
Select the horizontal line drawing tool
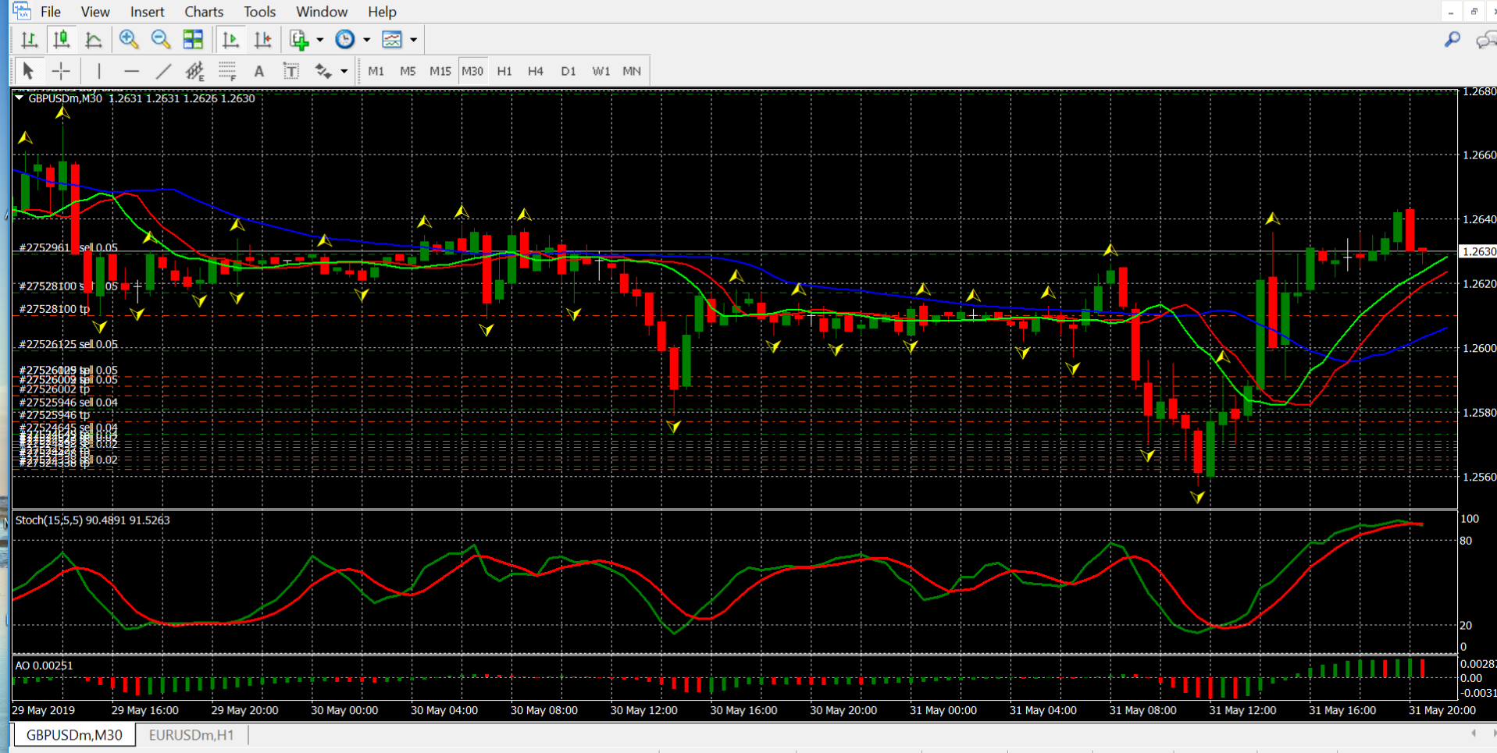tap(131, 71)
